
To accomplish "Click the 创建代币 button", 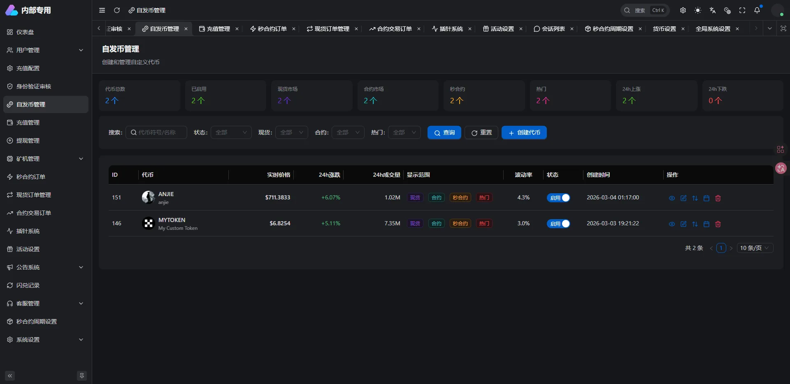I will tap(524, 132).
